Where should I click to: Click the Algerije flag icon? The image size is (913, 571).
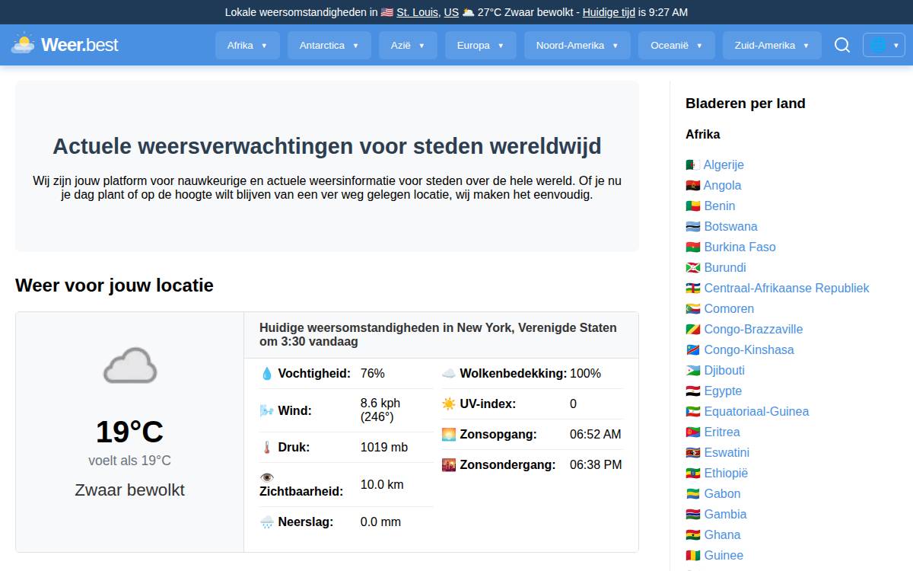692,165
